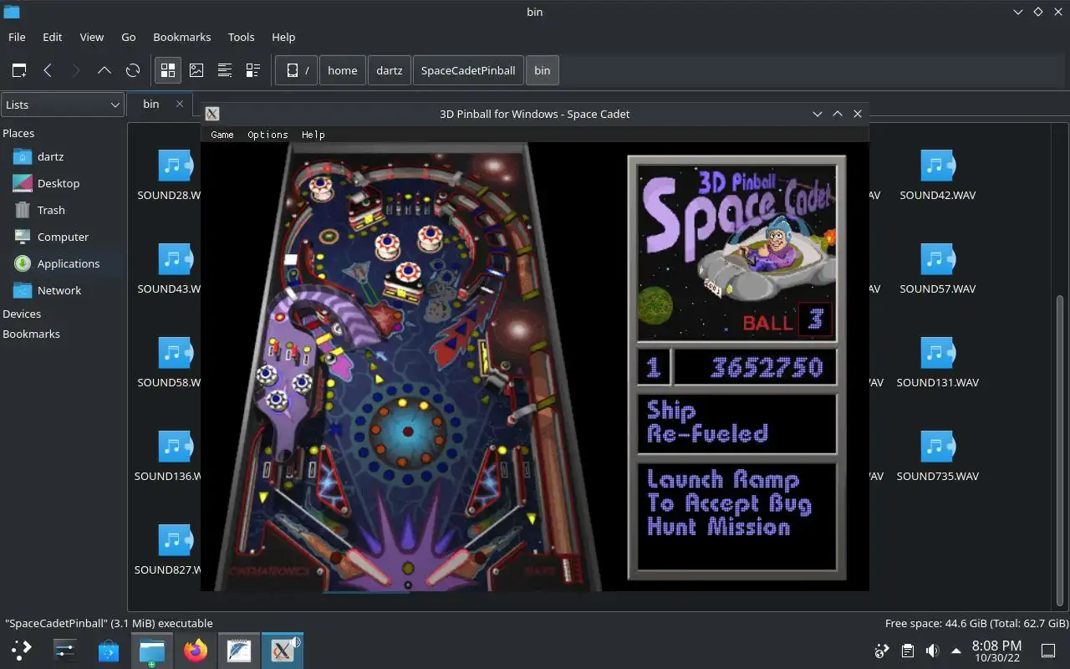Launch Firefox from the taskbar

[x=196, y=650]
